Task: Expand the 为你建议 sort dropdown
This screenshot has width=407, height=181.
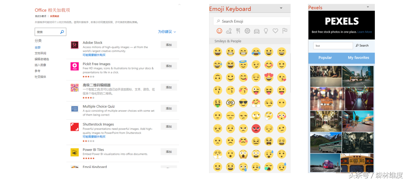Action: [167, 32]
